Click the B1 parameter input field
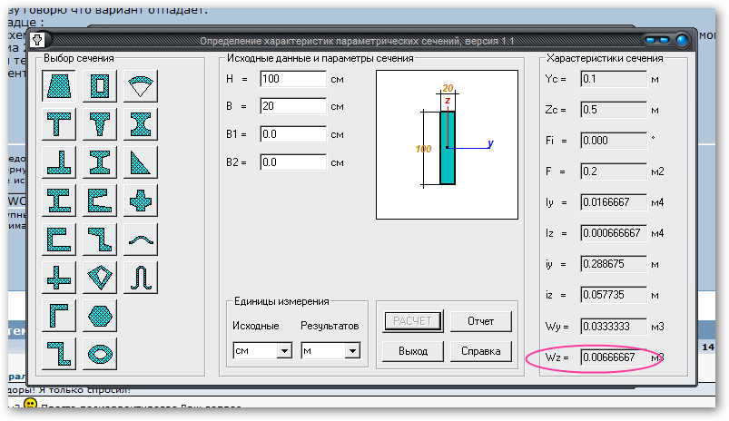729x421 pixels. 292,135
